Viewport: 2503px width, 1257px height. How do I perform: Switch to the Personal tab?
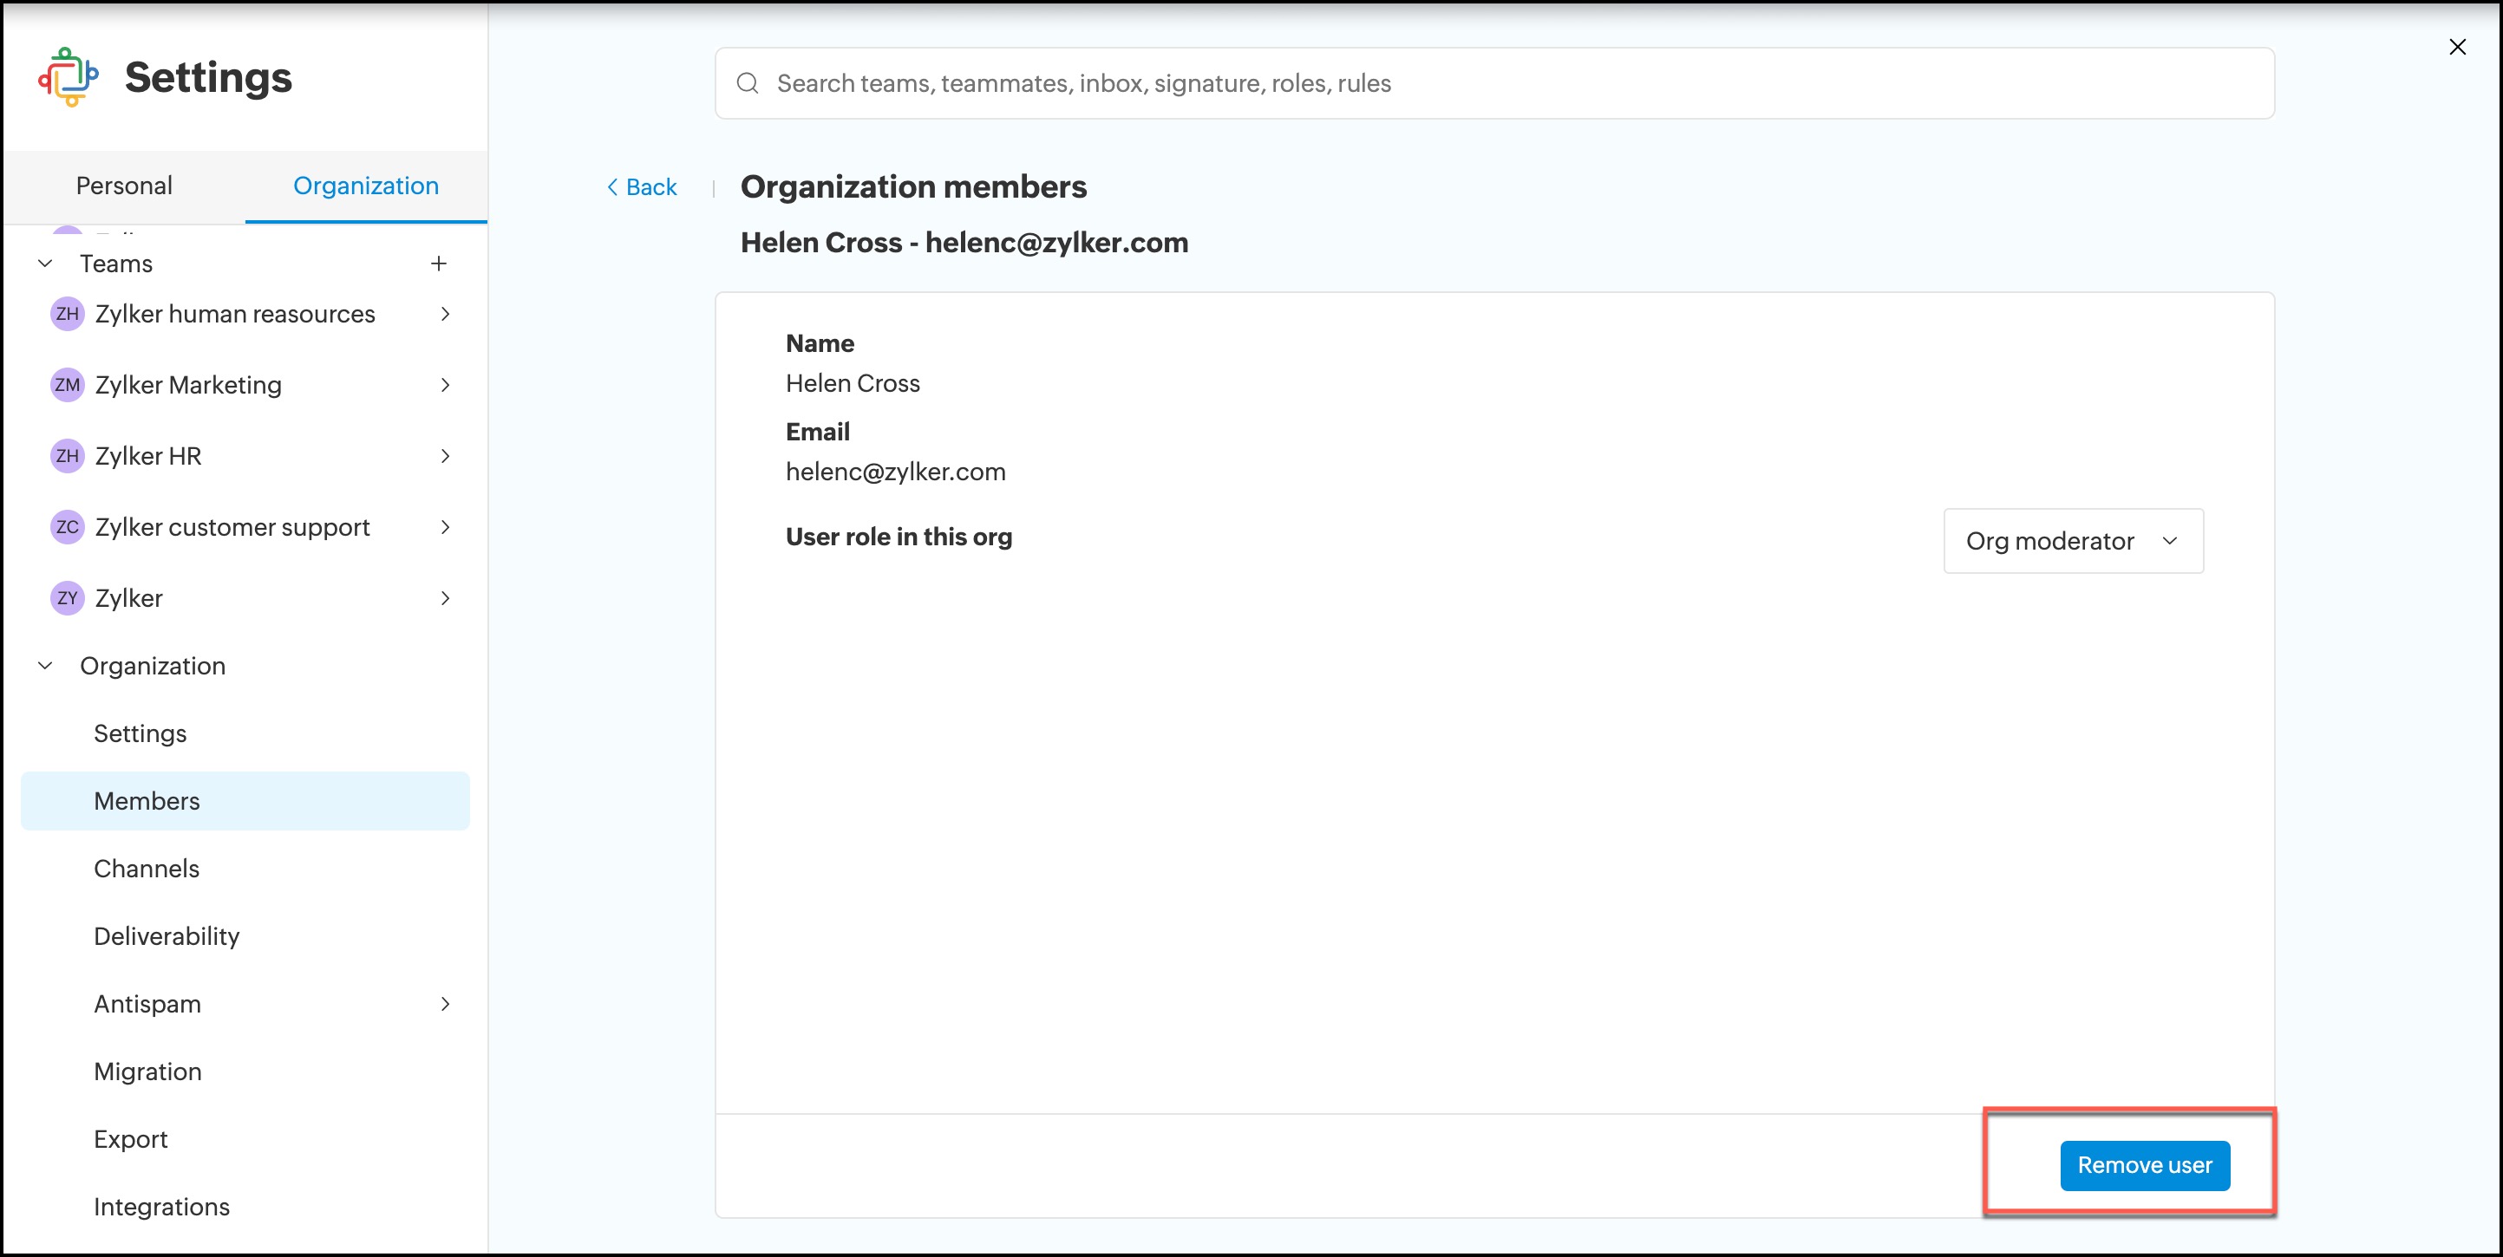(x=123, y=186)
